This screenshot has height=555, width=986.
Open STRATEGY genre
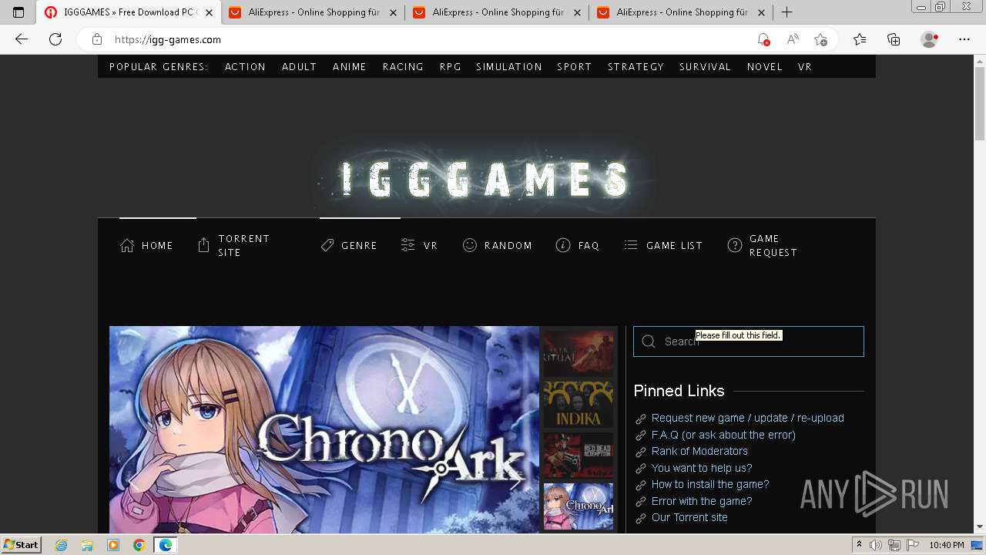(x=636, y=67)
